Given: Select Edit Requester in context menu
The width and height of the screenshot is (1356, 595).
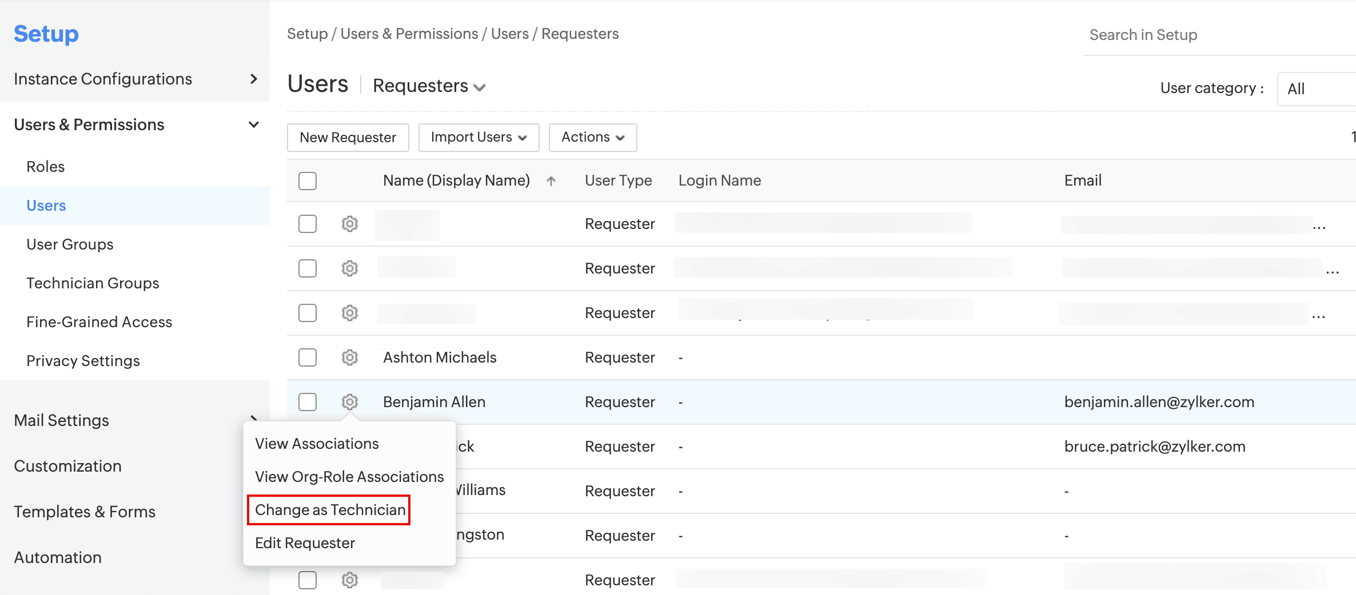Looking at the screenshot, I should pyautogui.click(x=305, y=543).
